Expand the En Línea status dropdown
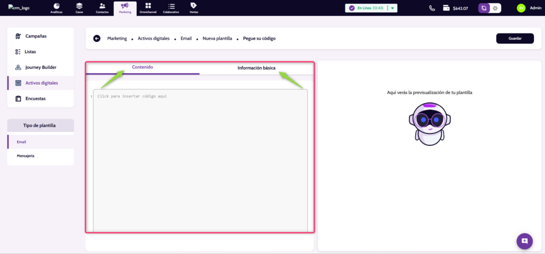 point(392,8)
